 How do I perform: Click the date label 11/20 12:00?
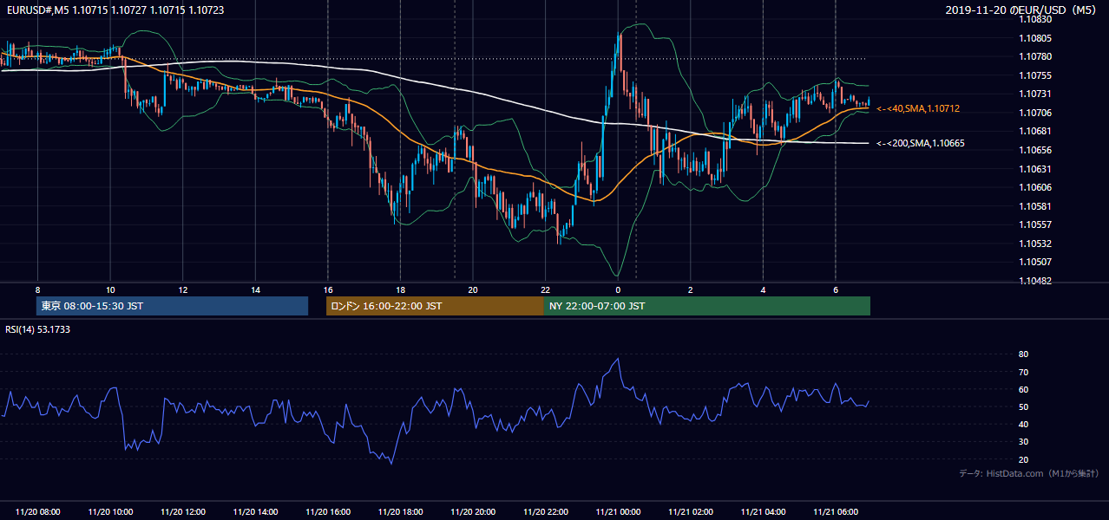pyautogui.click(x=183, y=512)
